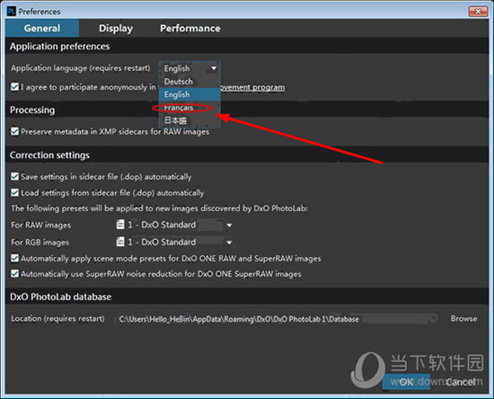Click the For RAW images label
This screenshot has height=399, width=494.
[x=41, y=225]
